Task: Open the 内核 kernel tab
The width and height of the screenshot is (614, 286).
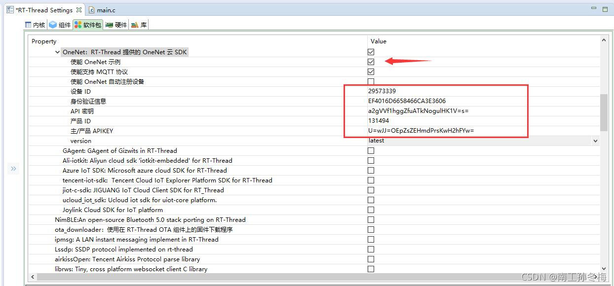Action: [35, 25]
